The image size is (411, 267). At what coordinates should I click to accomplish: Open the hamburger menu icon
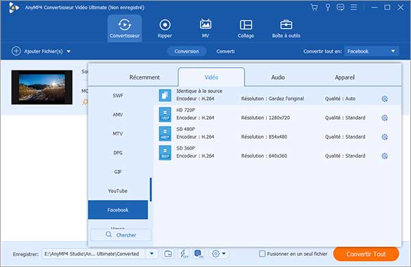click(353, 7)
